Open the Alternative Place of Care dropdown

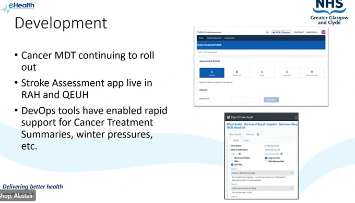click(x=263, y=188)
